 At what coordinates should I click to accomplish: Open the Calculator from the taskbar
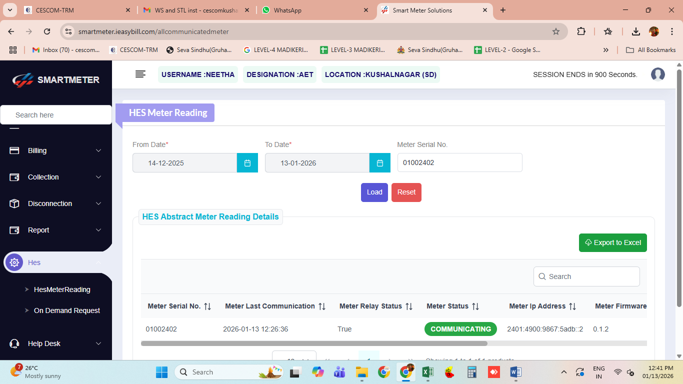pos(471,372)
